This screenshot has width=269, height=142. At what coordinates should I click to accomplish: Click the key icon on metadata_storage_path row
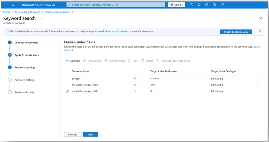click(68, 91)
